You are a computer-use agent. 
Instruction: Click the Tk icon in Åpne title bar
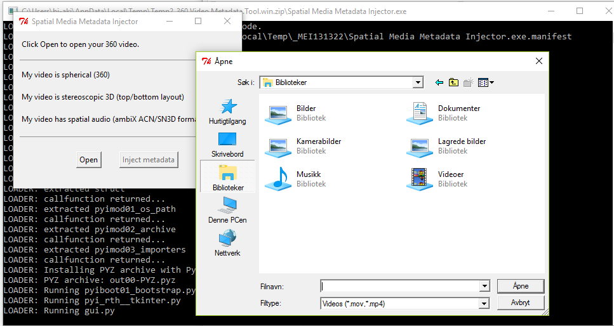coord(206,61)
